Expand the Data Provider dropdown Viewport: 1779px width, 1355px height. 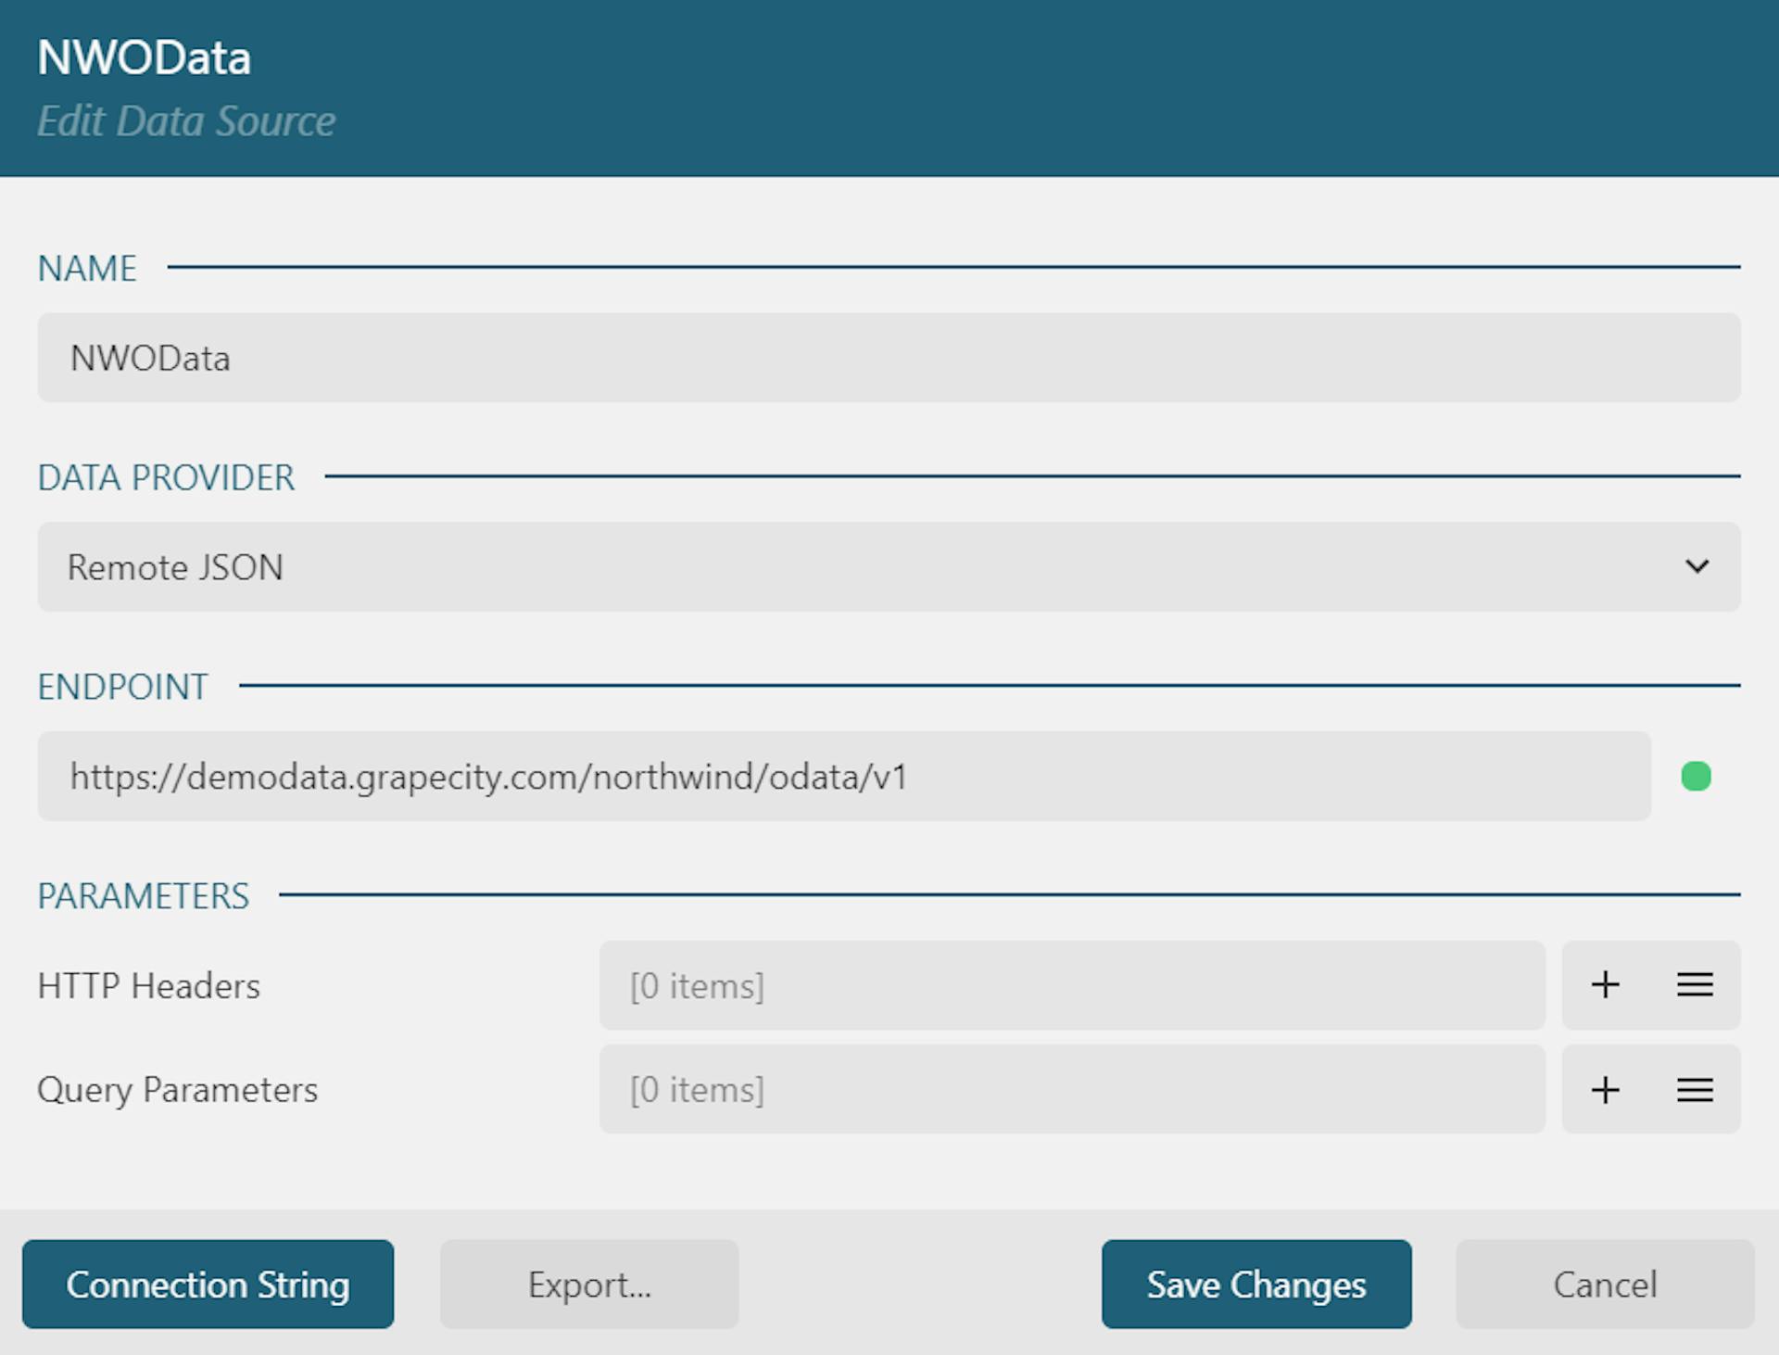1697,566
